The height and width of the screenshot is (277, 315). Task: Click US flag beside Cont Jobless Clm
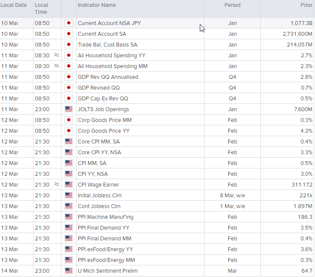(69, 206)
